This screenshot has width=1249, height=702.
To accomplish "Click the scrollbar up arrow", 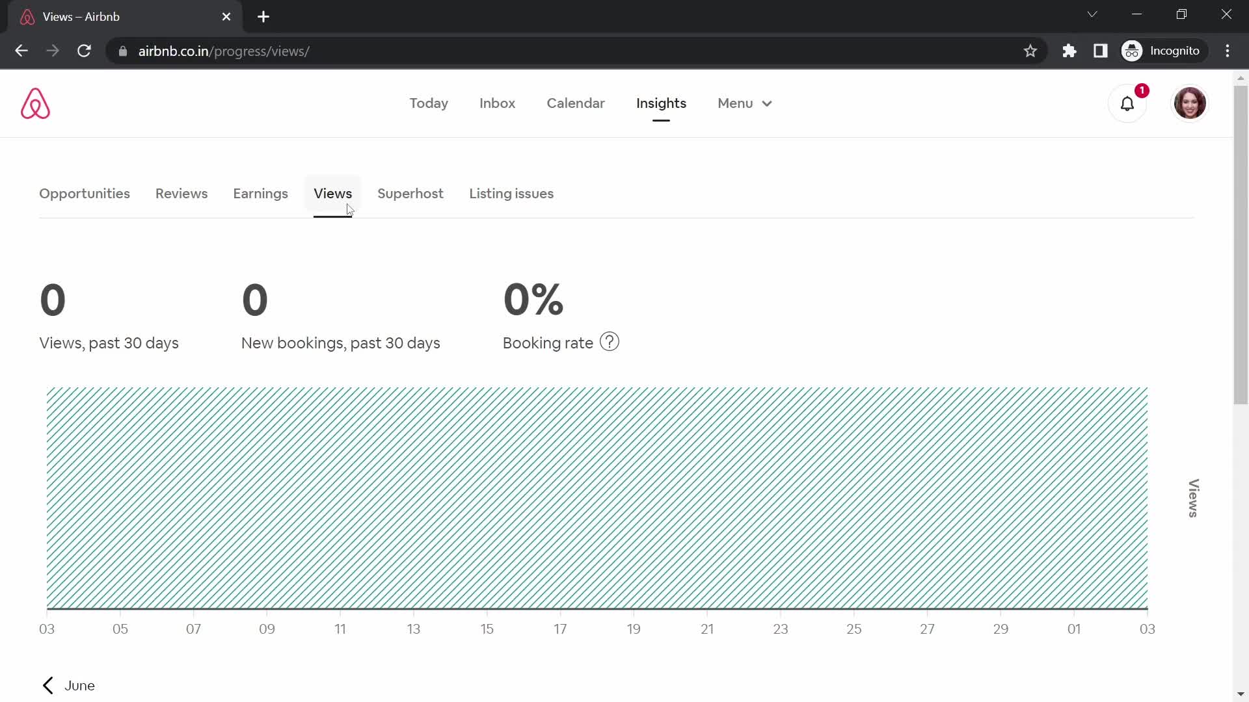I will tap(1241, 78).
